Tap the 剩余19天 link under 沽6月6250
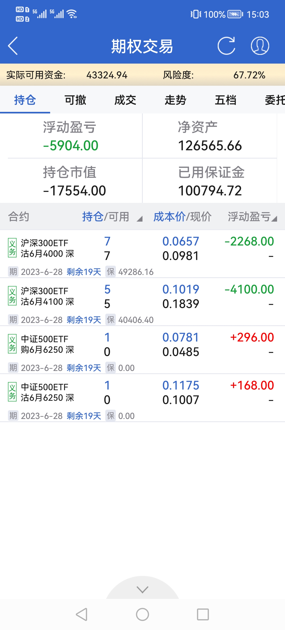 pyautogui.click(x=84, y=416)
